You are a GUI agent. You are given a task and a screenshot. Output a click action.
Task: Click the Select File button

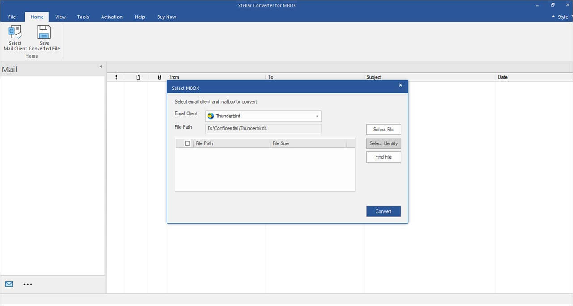coord(383,130)
